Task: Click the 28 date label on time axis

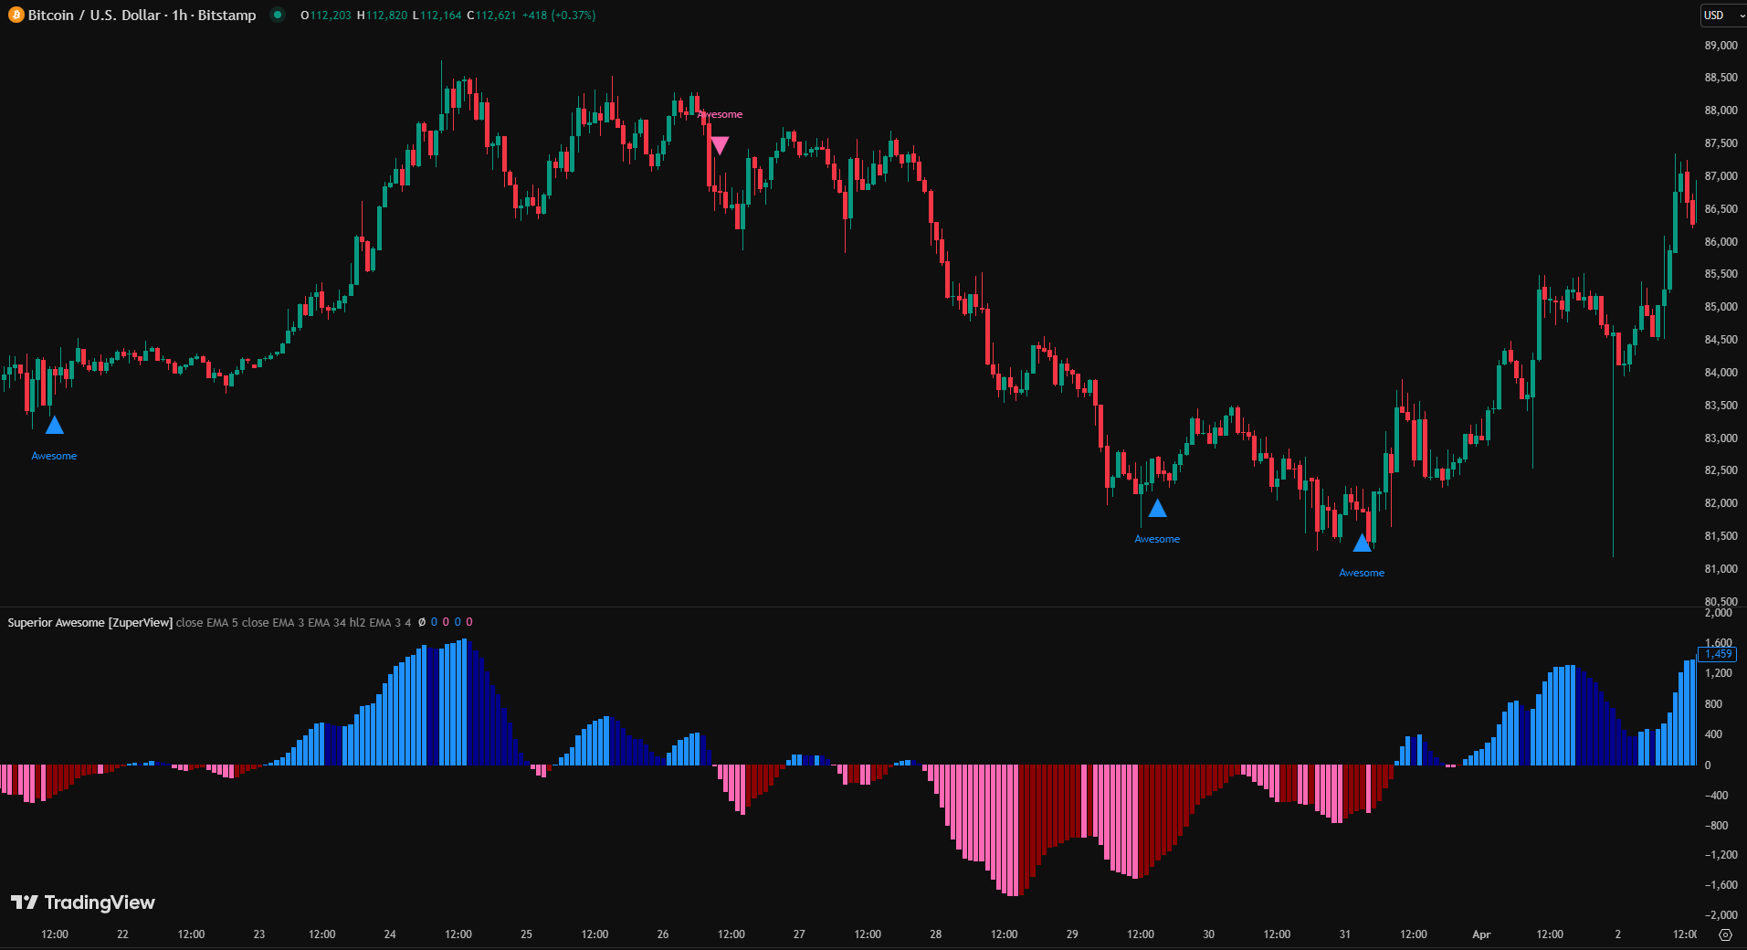Action: [935, 934]
